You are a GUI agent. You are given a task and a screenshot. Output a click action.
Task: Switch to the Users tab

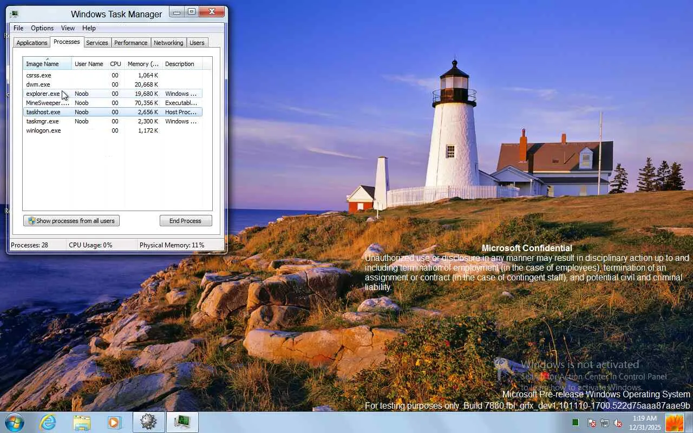(197, 43)
